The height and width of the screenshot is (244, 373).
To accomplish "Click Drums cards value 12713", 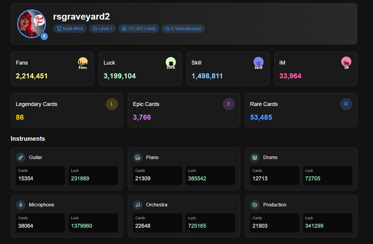I will click(260, 178).
